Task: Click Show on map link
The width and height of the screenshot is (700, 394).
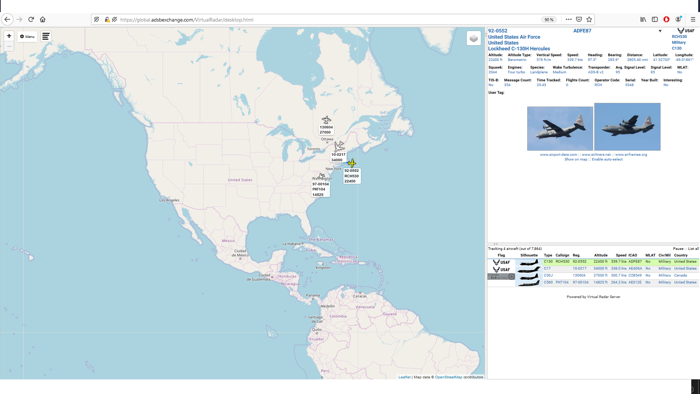Action: [576, 159]
